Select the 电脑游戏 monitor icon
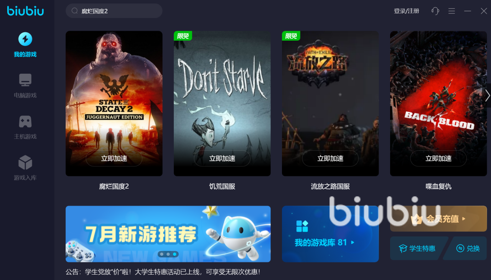 (x=25, y=80)
